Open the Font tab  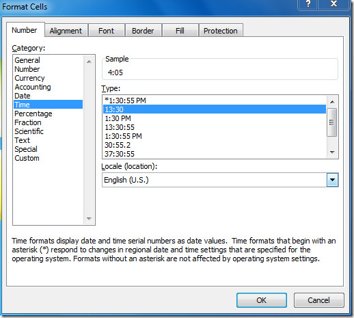(x=106, y=31)
